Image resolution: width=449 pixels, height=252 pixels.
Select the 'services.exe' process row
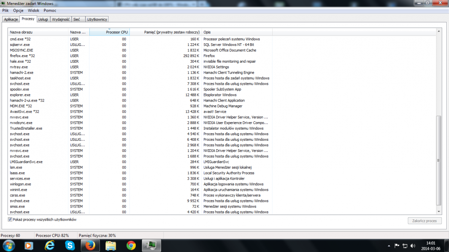point(140,178)
